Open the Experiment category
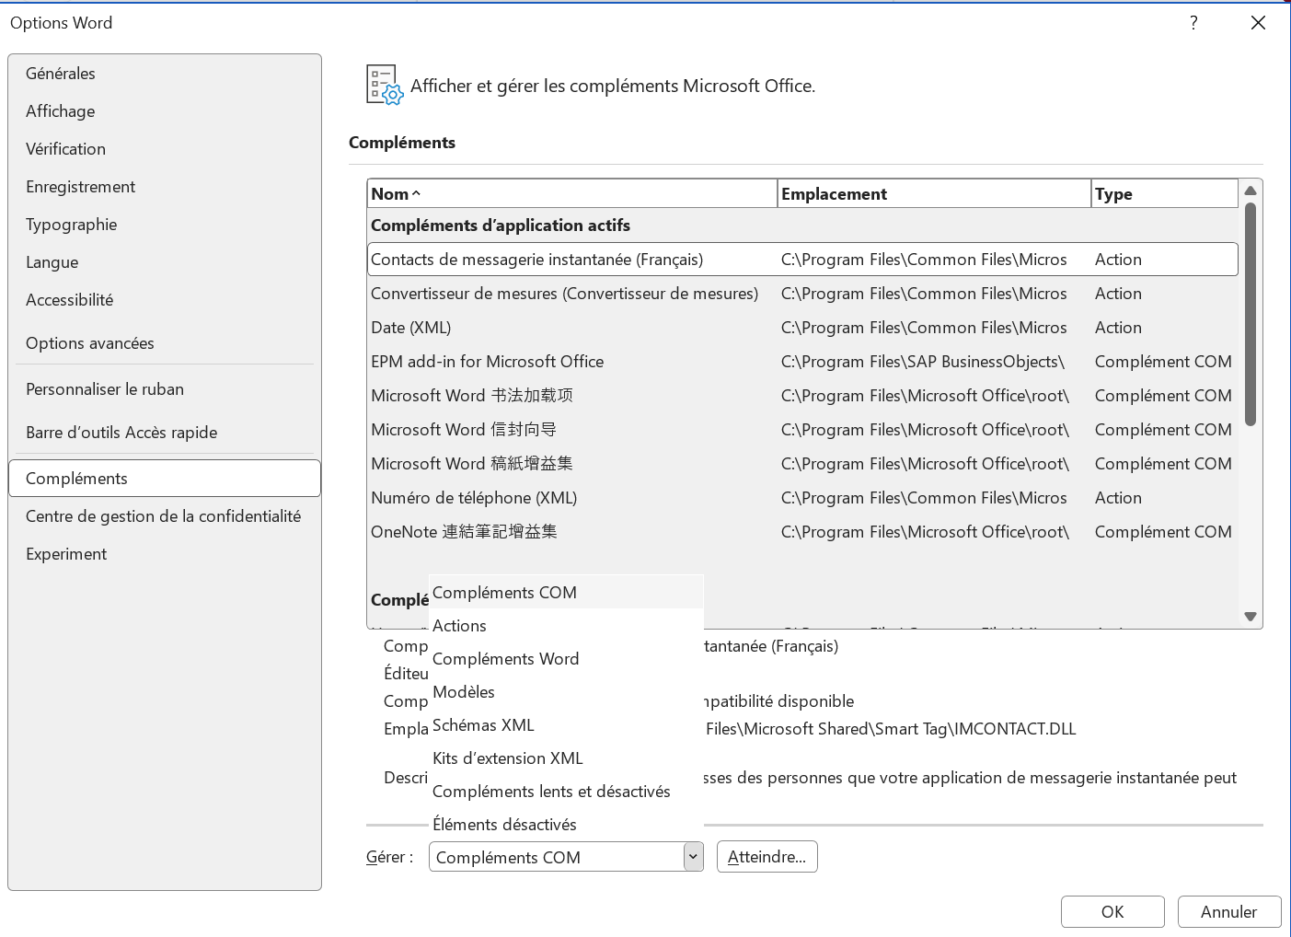The image size is (1291, 937). coord(165,554)
